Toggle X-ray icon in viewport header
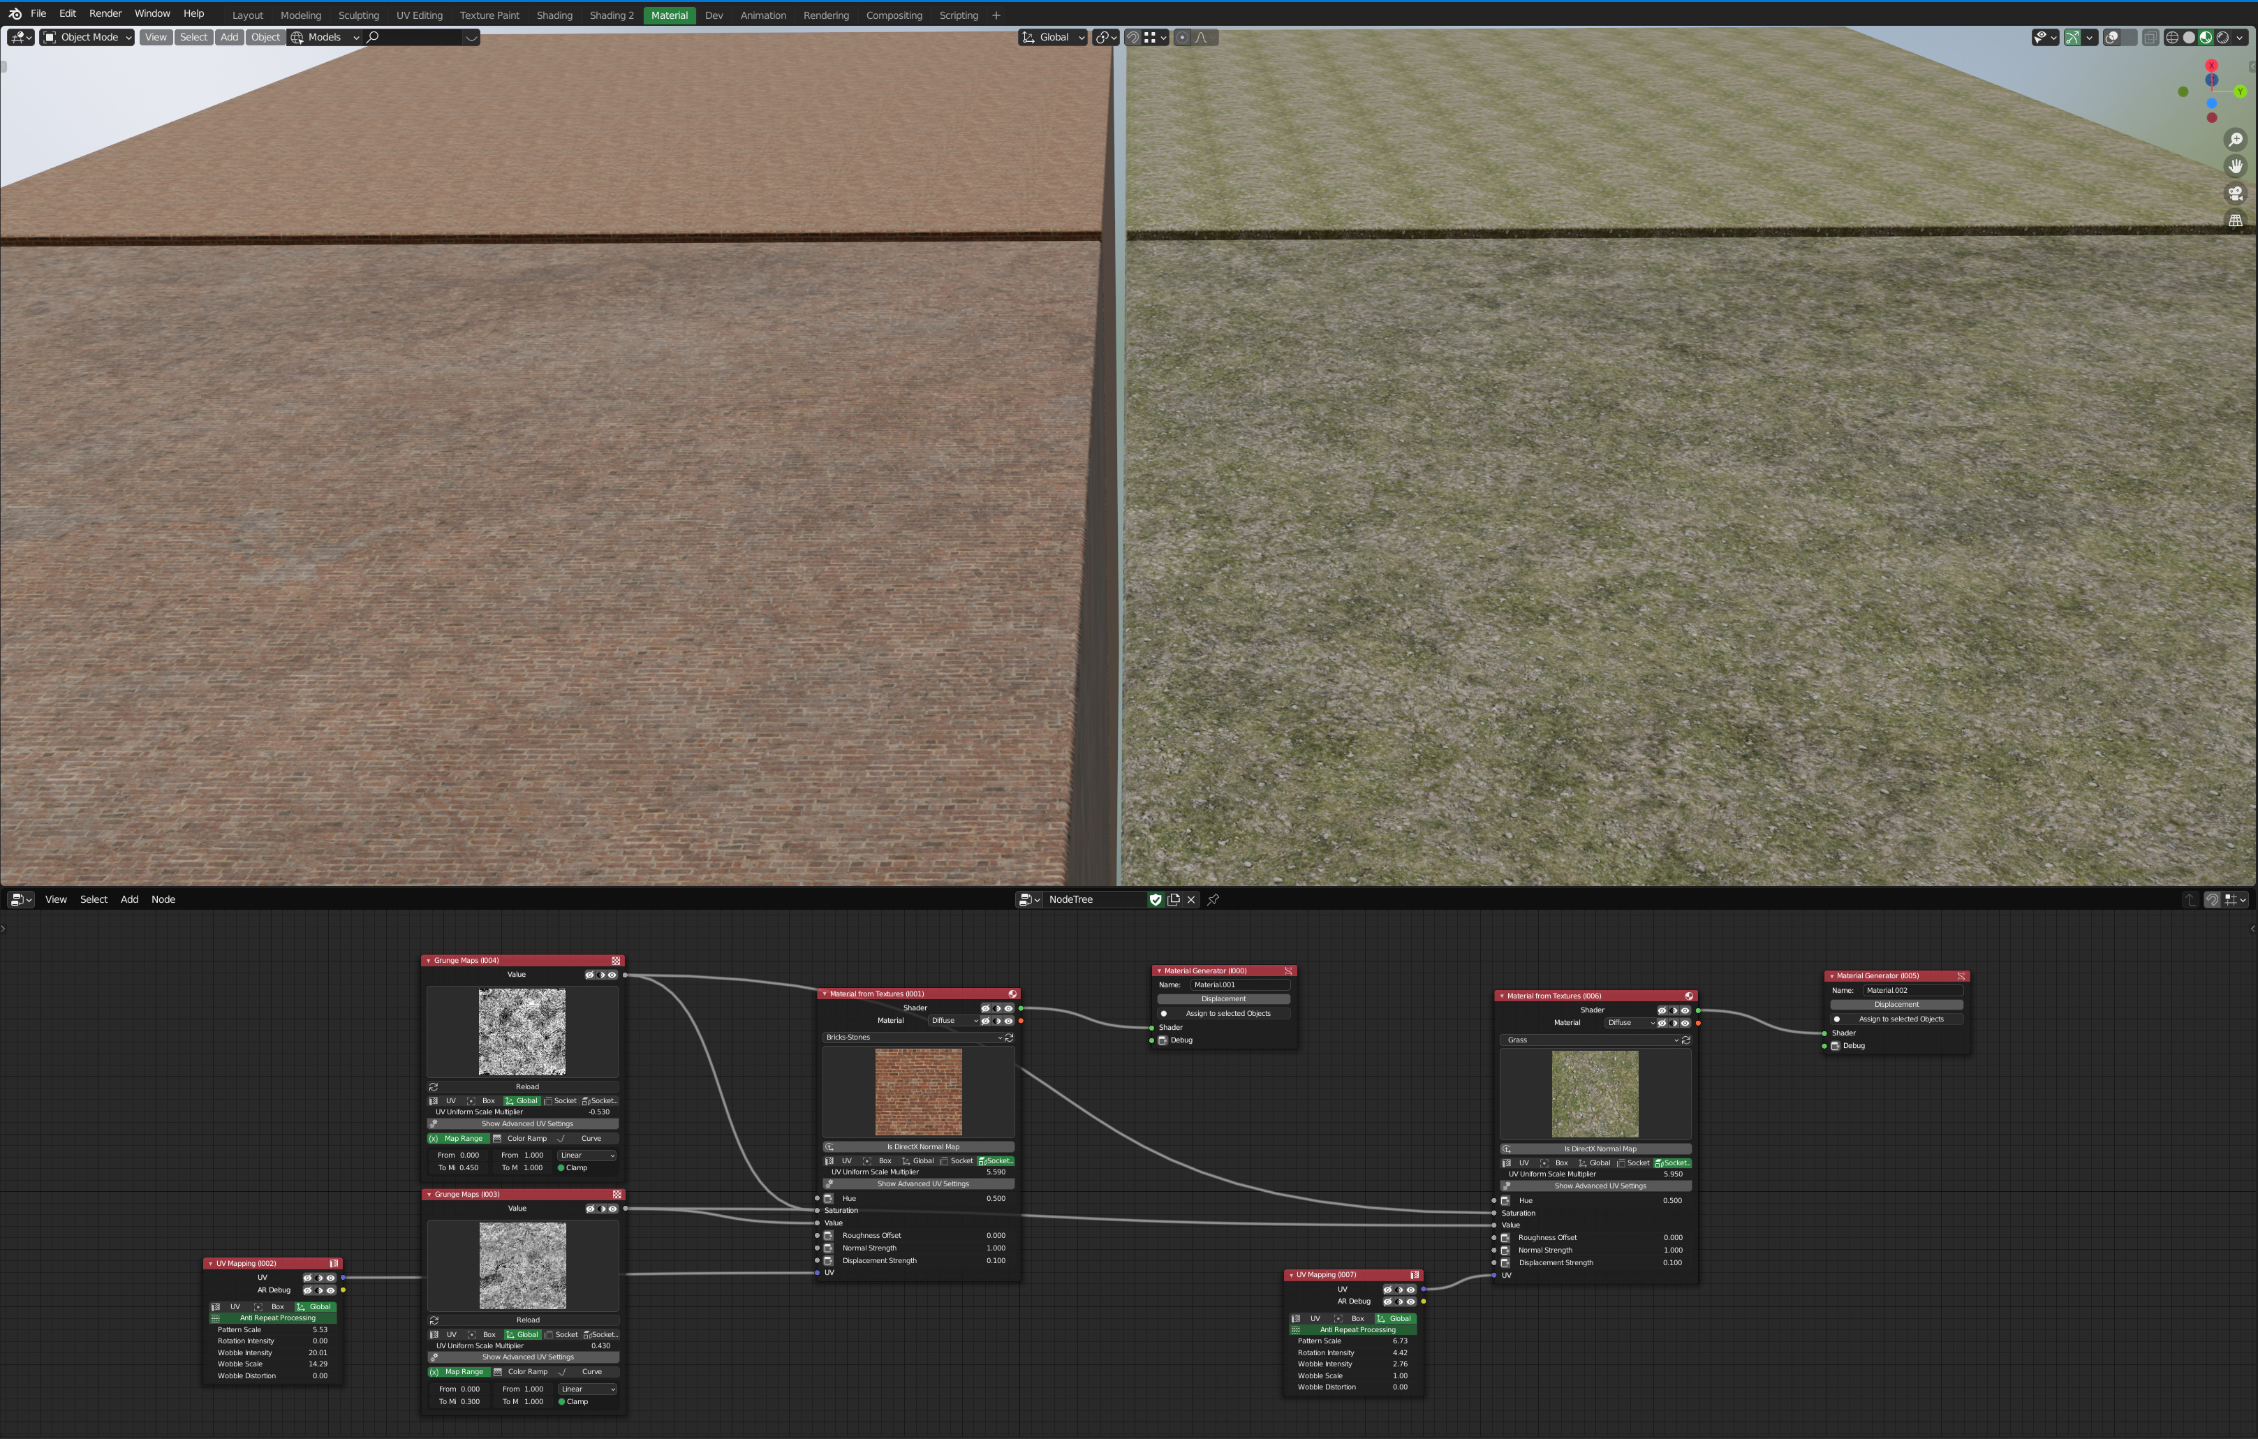Image resolution: width=2258 pixels, height=1439 pixels. 2150,38
